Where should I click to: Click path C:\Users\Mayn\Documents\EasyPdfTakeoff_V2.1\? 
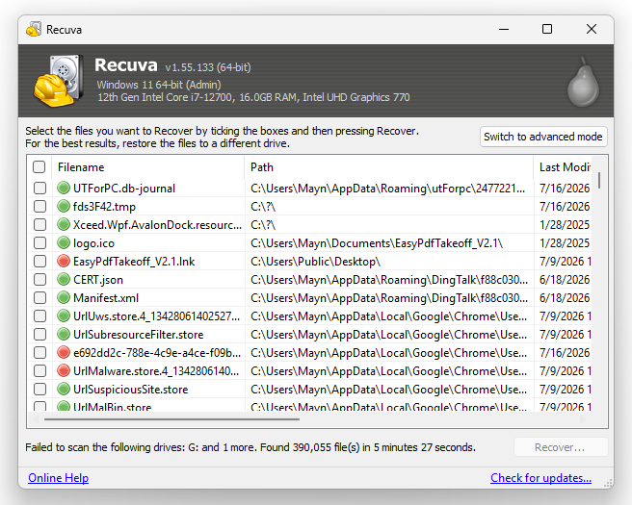[x=377, y=243]
